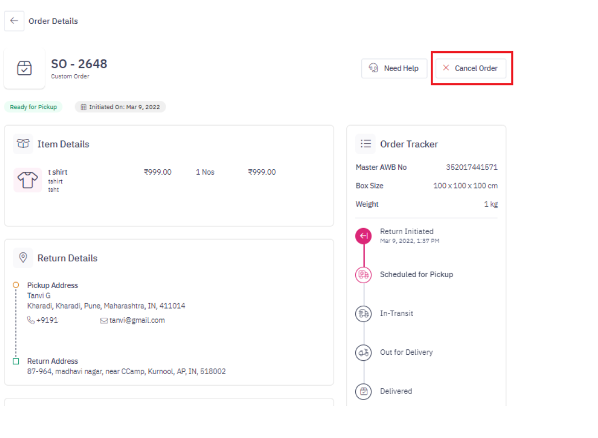The image size is (598, 438).
Task: Click the Initiated On: Mar 9, 2022 chip
Action: click(x=120, y=107)
